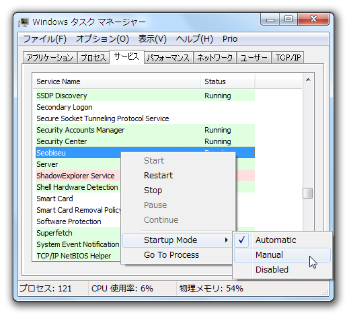Switch to the プロセス tab
Viewport: 349px width, 315px height.
[x=93, y=58]
